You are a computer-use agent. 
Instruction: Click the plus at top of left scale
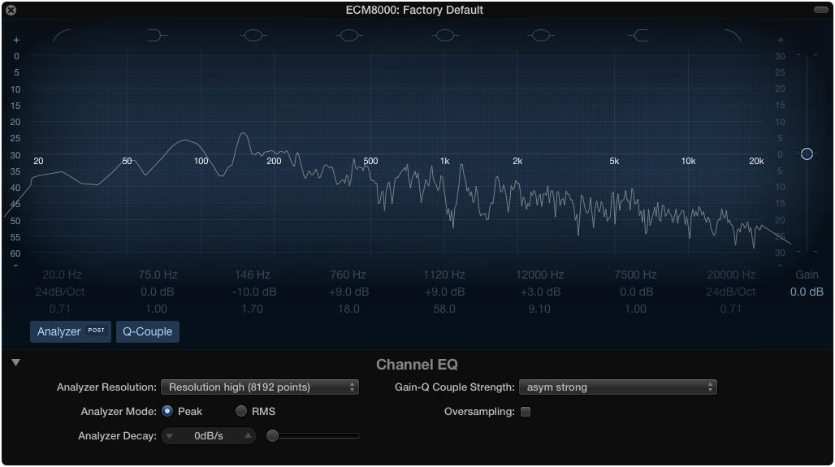16,40
